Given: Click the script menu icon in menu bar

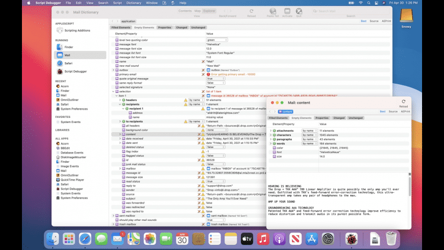Looking at the screenshot, I should [172, 3].
